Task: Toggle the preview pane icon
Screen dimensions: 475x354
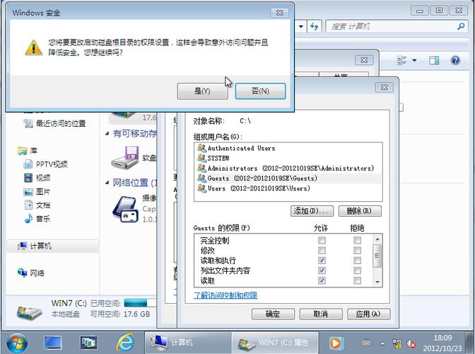Action: click(434, 60)
